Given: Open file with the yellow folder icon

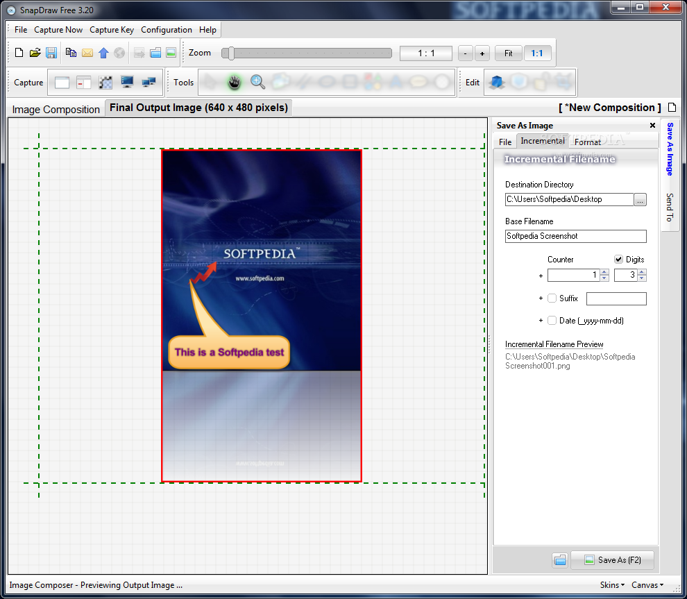Looking at the screenshot, I should [x=35, y=53].
